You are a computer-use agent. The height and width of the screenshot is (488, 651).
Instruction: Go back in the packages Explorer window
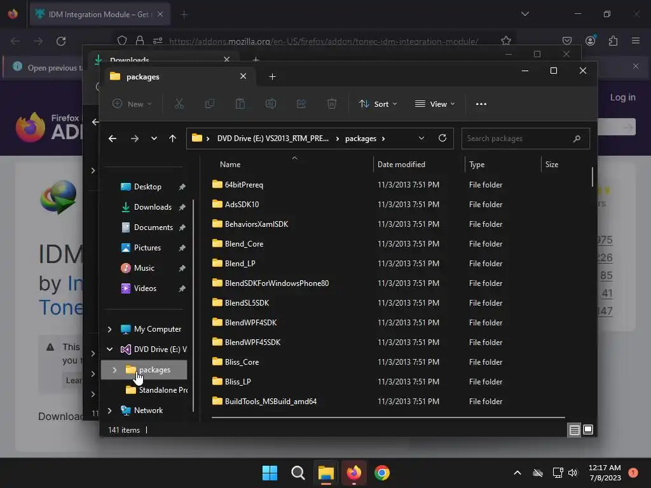113,139
